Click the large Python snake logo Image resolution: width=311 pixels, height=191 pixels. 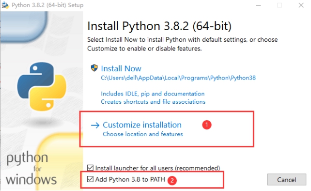(42, 86)
